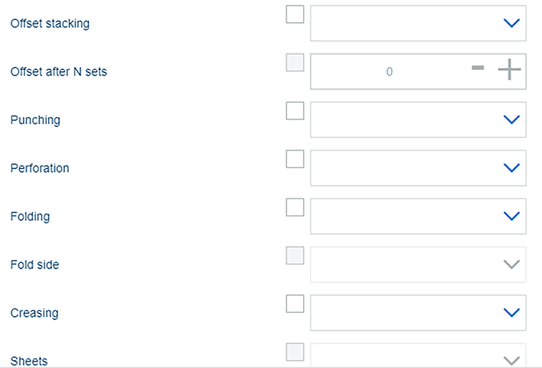Click the Sheets dropdown chevron
The width and height of the screenshot is (542, 368).
[x=510, y=360]
